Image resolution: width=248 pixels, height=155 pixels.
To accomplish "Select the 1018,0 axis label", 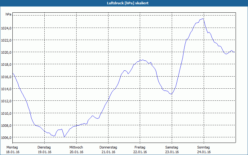I will (x=6, y=64).
